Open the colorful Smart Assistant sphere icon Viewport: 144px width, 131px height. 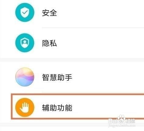(x=25, y=77)
